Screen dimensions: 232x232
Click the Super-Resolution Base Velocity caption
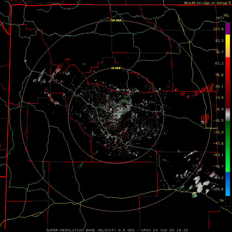(117, 230)
